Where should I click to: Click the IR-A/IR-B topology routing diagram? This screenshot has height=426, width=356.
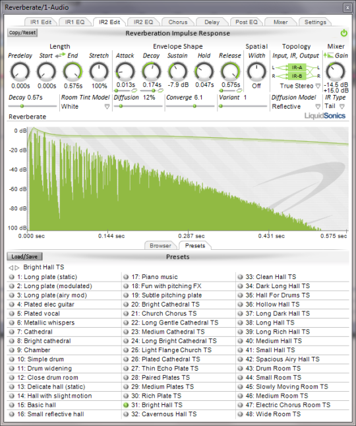296,72
